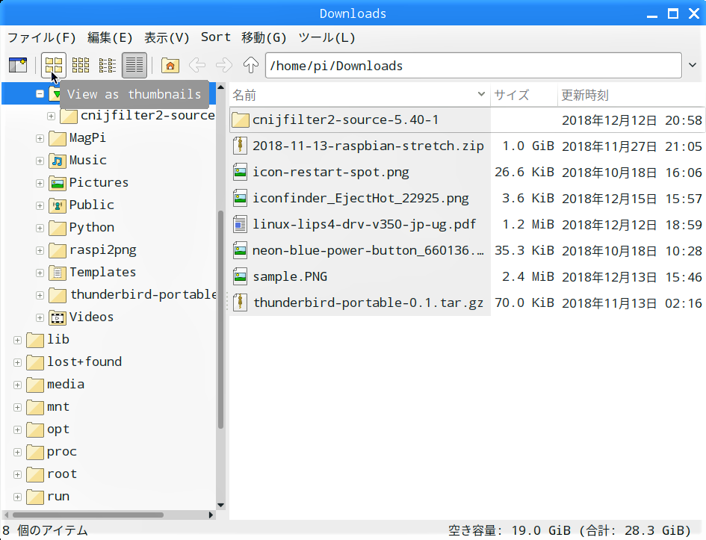Expand the Public tree node

[x=40, y=205]
